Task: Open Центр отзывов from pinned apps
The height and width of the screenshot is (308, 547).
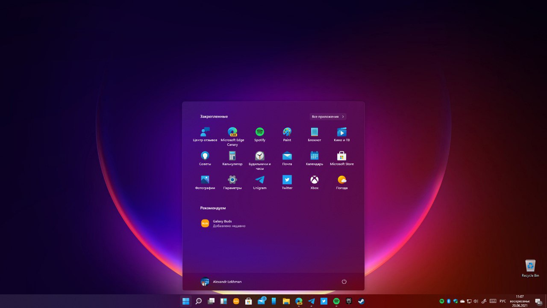Action: (x=205, y=134)
